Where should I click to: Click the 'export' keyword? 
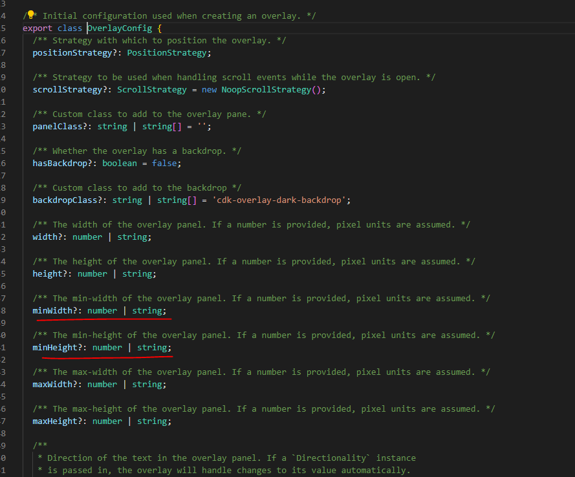(x=38, y=28)
